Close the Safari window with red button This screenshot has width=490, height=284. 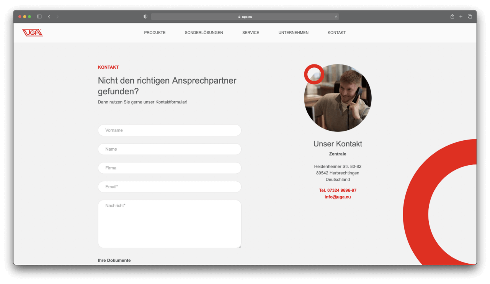click(x=20, y=16)
